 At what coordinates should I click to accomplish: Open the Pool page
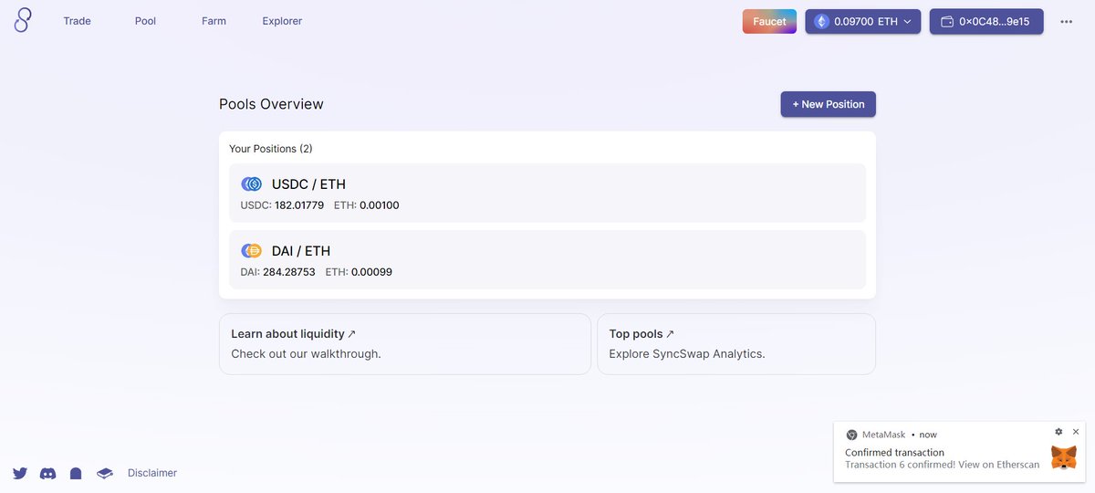(x=145, y=21)
